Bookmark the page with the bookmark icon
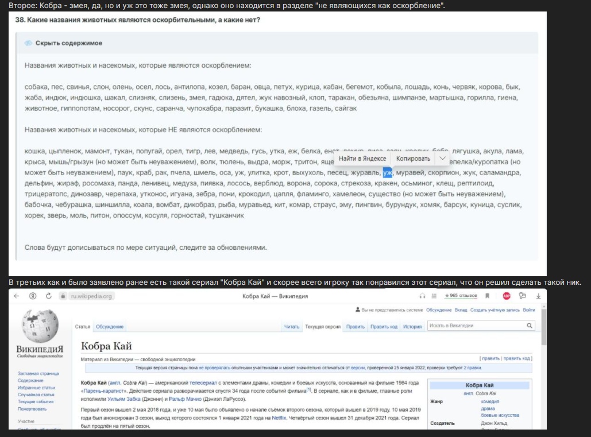The height and width of the screenshot is (437, 591). click(x=488, y=296)
